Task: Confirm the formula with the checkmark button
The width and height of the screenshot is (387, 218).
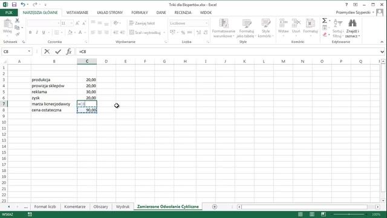Action: coord(58,51)
